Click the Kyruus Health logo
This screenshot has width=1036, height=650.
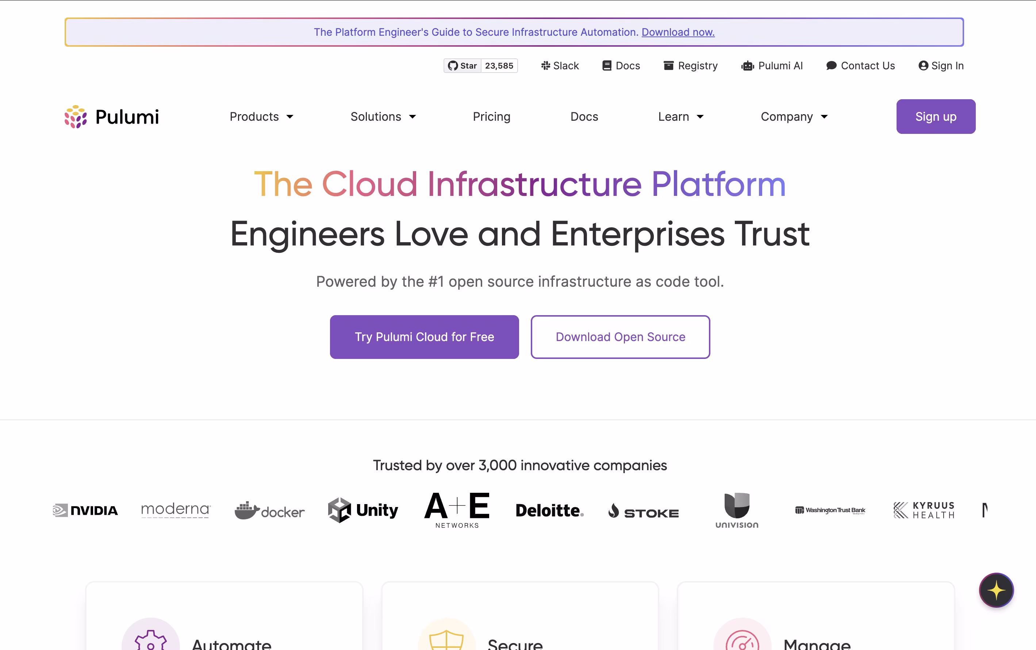click(x=924, y=510)
